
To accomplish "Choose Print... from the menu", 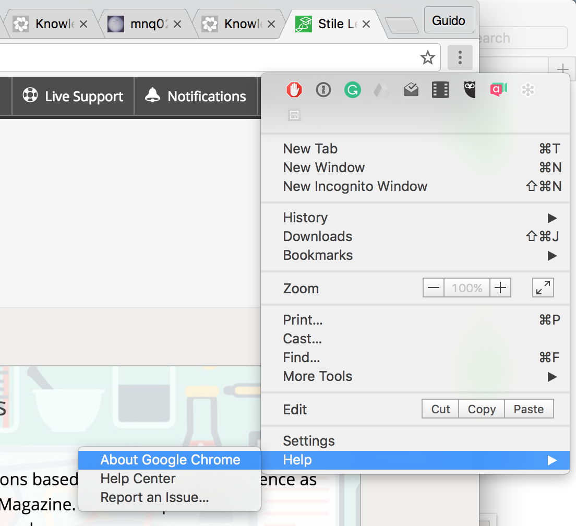I will click(x=415, y=320).
